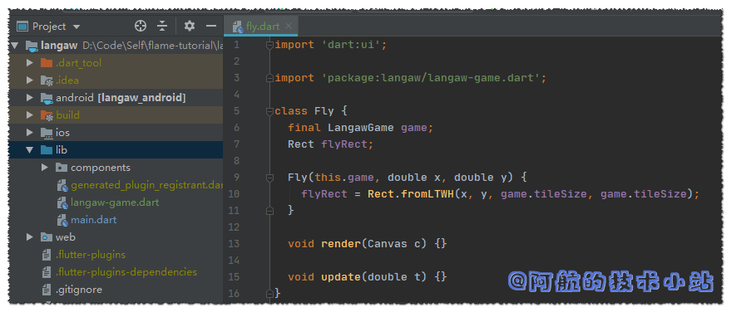Fold the Fly constructor at line 9
Screen dimensions: 731x312
click(269, 178)
